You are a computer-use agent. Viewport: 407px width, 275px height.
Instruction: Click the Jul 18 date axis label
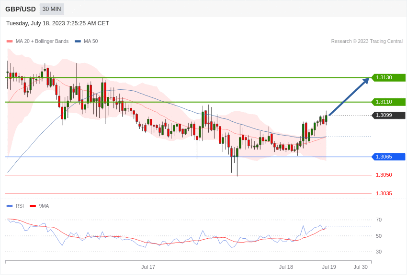[286, 267]
